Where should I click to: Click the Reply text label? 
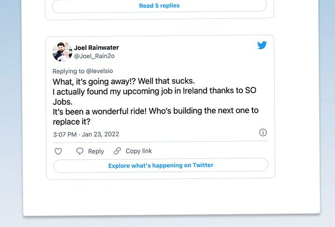pos(96,151)
